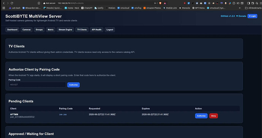Click the Brave Shields lion icon
This screenshot has width=262, height=138.
coord(160,3)
